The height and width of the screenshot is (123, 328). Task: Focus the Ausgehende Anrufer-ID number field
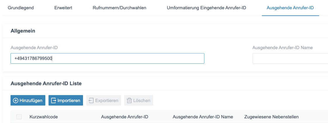pos(107,58)
